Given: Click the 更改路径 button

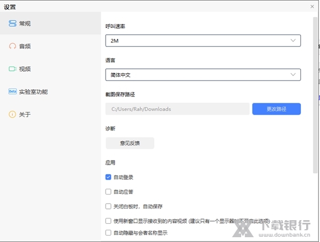Looking at the screenshot, I should [276, 109].
